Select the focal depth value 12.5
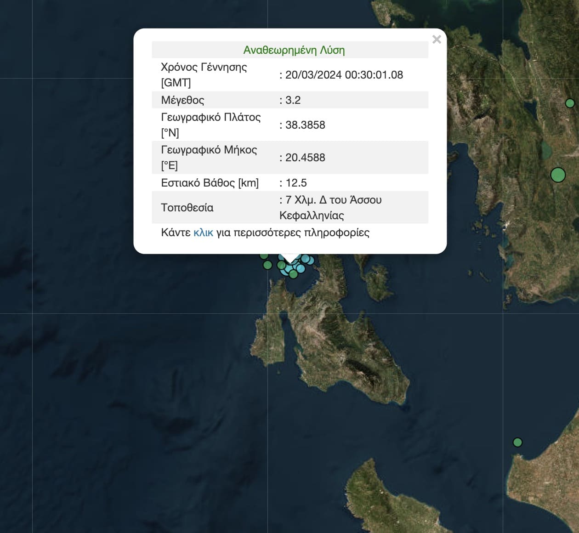 click(x=296, y=183)
